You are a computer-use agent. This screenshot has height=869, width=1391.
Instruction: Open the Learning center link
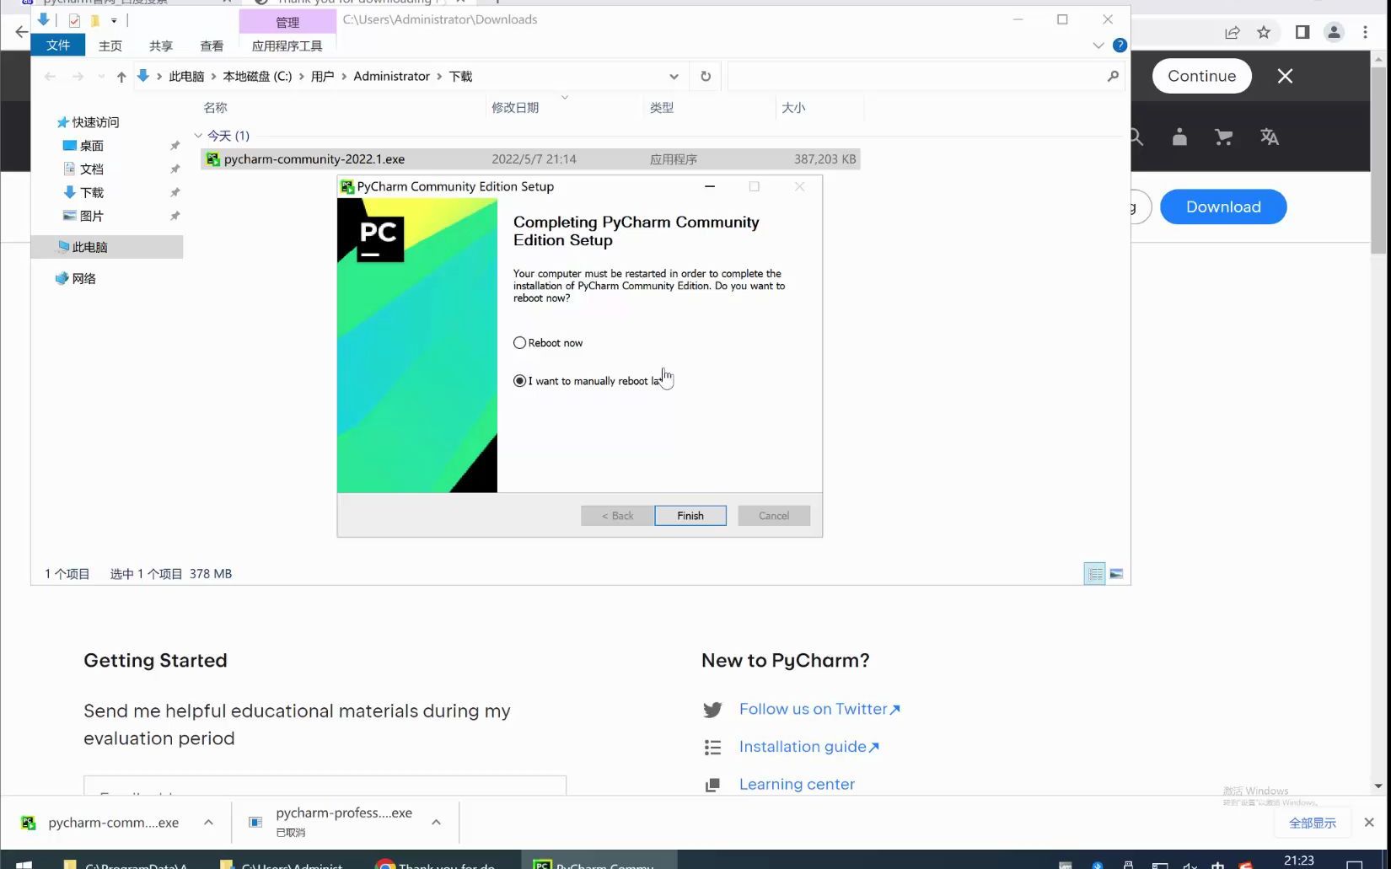[797, 785]
